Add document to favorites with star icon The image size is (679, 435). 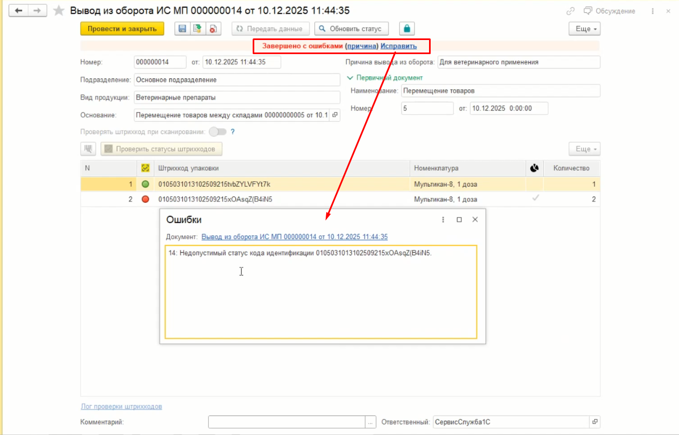[x=59, y=11]
